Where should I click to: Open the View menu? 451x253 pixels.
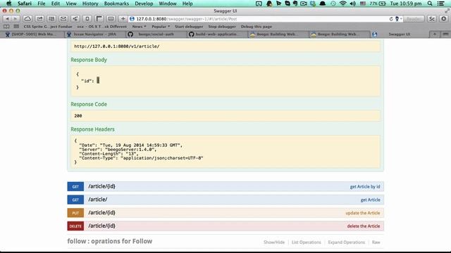coord(71,4)
